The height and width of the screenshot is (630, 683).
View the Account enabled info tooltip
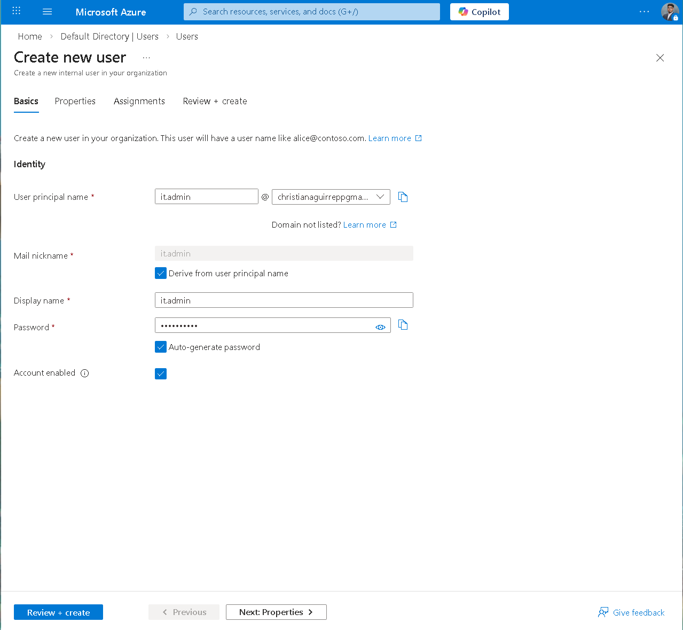click(84, 373)
